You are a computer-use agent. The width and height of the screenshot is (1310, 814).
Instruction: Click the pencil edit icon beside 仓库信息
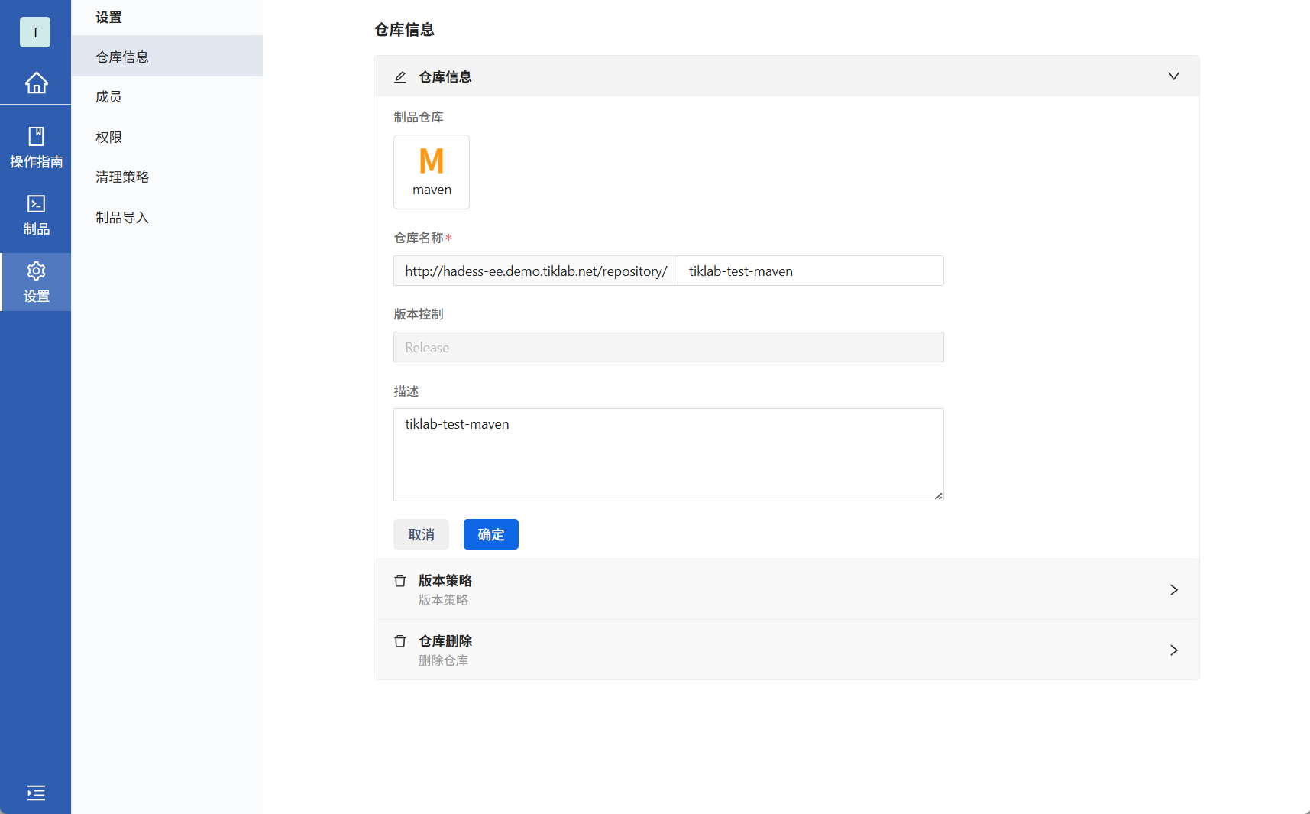(x=400, y=76)
